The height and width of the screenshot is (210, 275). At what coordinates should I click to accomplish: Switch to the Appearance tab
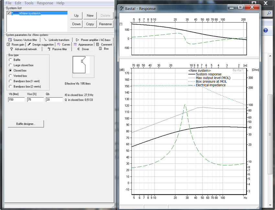coord(83,44)
